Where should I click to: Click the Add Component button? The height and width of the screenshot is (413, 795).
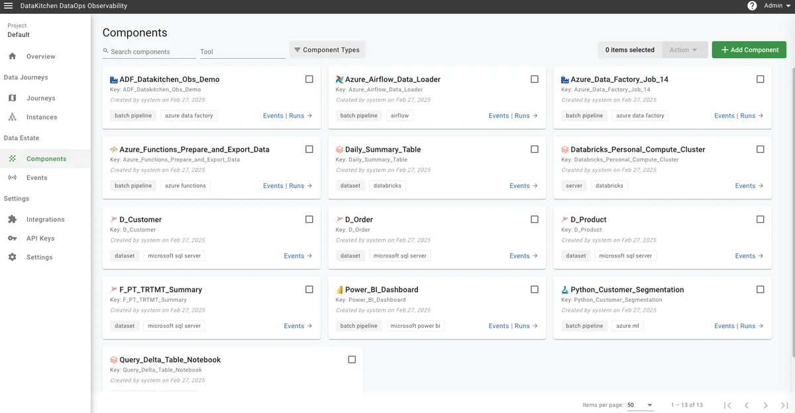(x=749, y=50)
